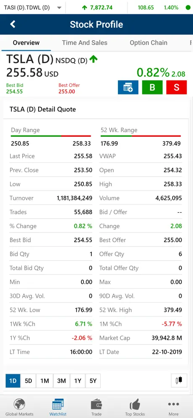Select 1Y chart period
This screenshot has height=418, width=193.
pyautogui.click(x=78, y=381)
